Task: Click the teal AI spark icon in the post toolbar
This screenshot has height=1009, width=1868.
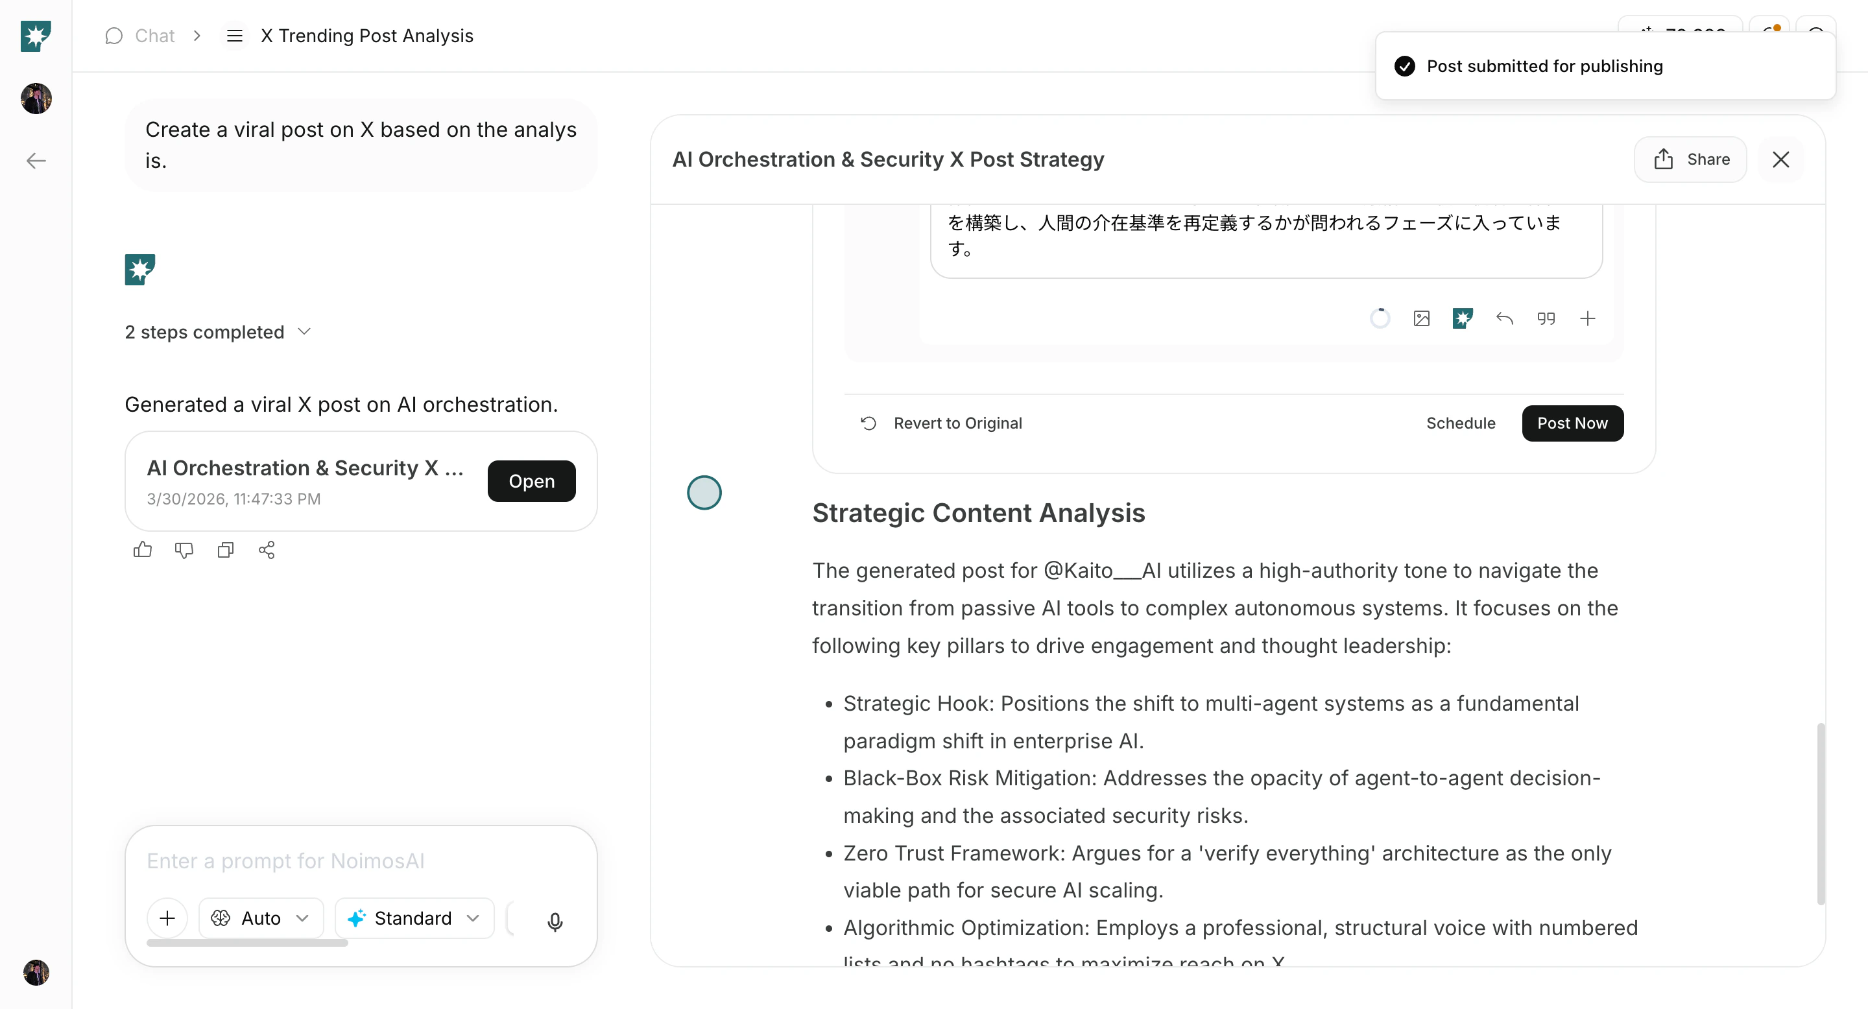Action: pos(1463,318)
